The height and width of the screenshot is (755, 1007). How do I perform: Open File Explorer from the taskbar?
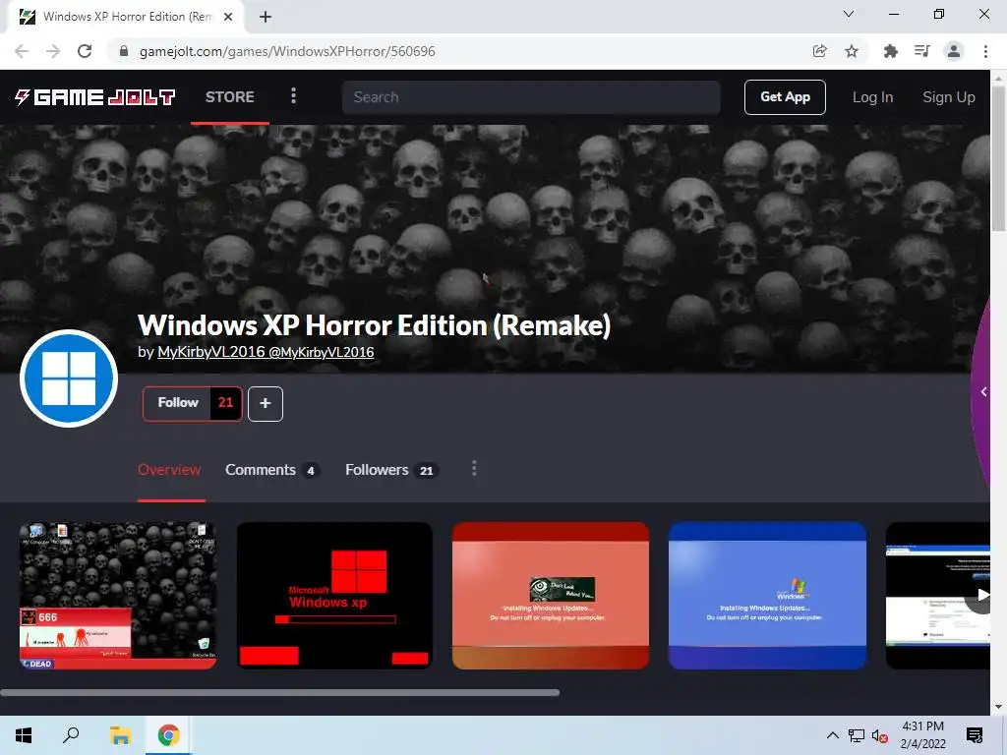click(120, 735)
